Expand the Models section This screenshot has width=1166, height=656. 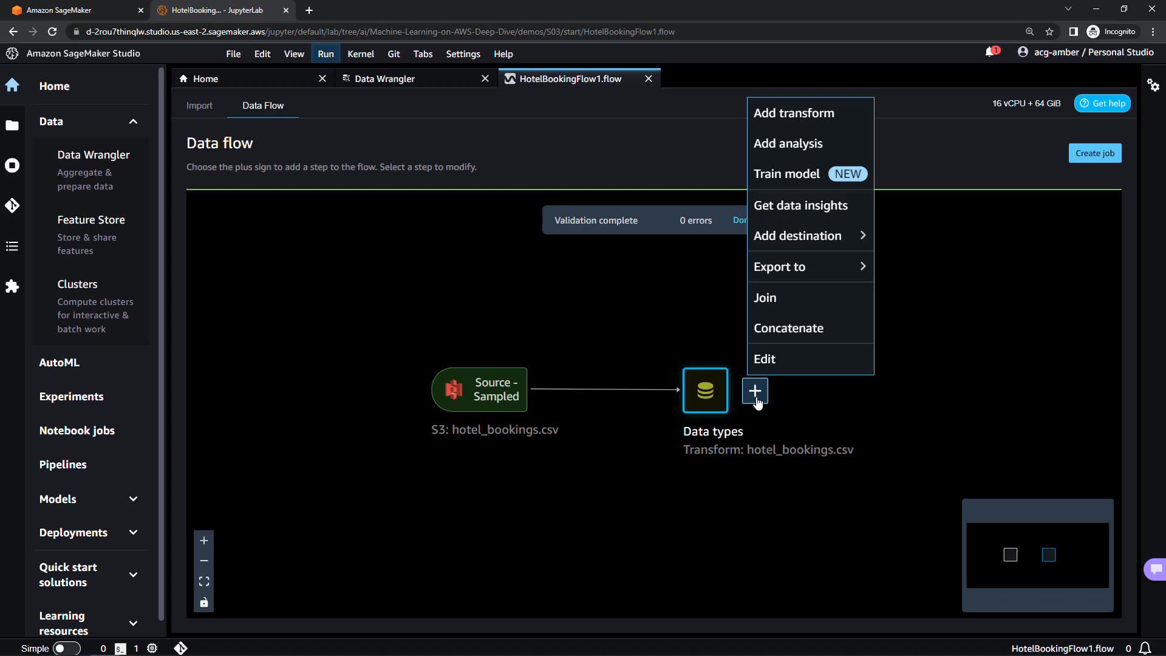coord(133,499)
